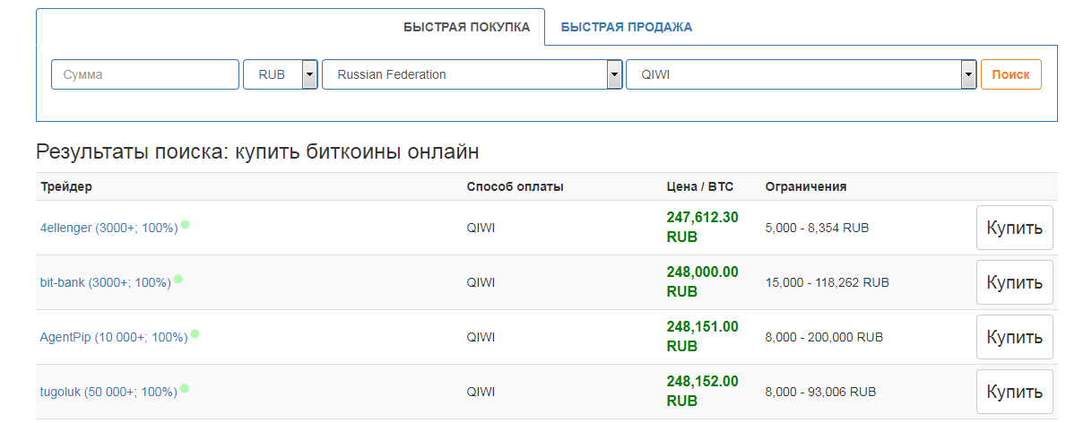This screenshot has width=1066, height=423.
Task: Click the green status dot next to AgentPip
Action: 195,333
